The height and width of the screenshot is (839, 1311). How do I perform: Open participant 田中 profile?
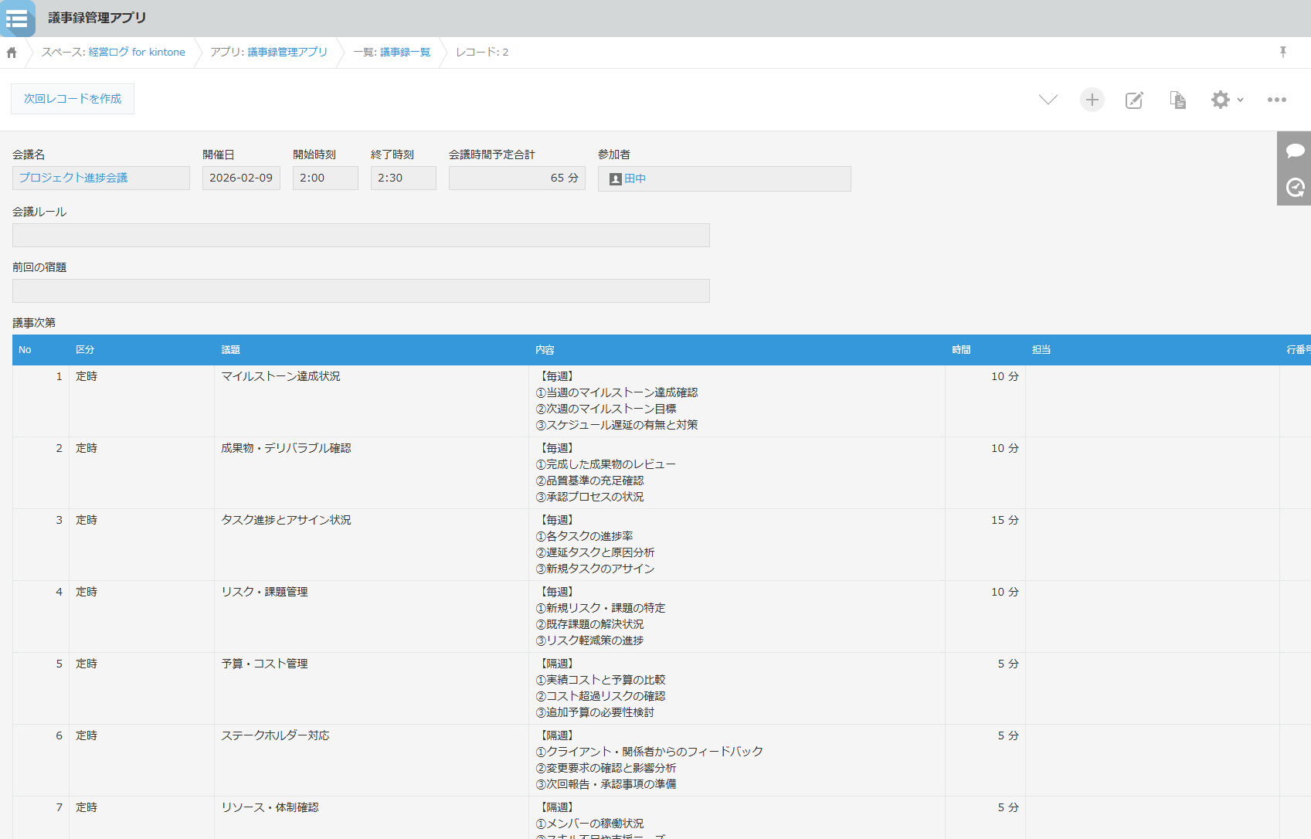coord(635,178)
